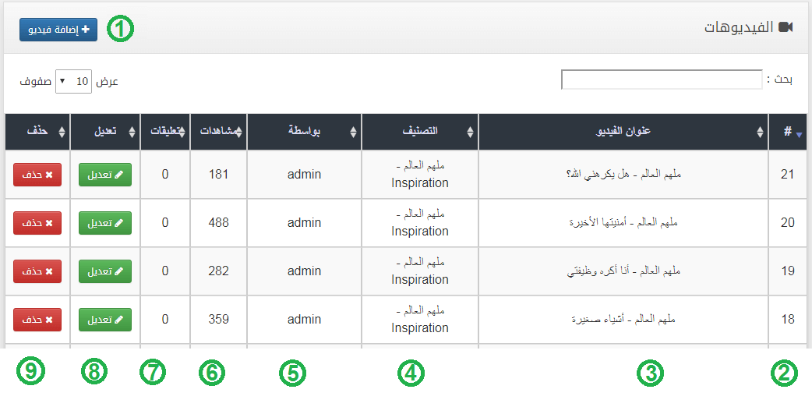The height and width of the screenshot is (407, 812).
Task: Click title ملهم العالم - أنا أكره وظيفتي
Action: pyautogui.click(x=623, y=271)
